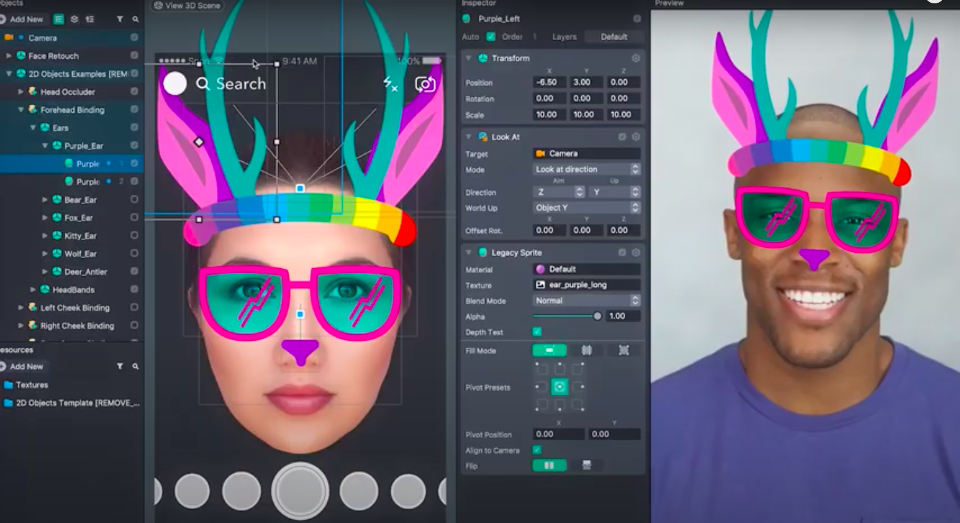Click the Resources panel filter funnel icon
The height and width of the screenshot is (523, 960).
(x=120, y=366)
